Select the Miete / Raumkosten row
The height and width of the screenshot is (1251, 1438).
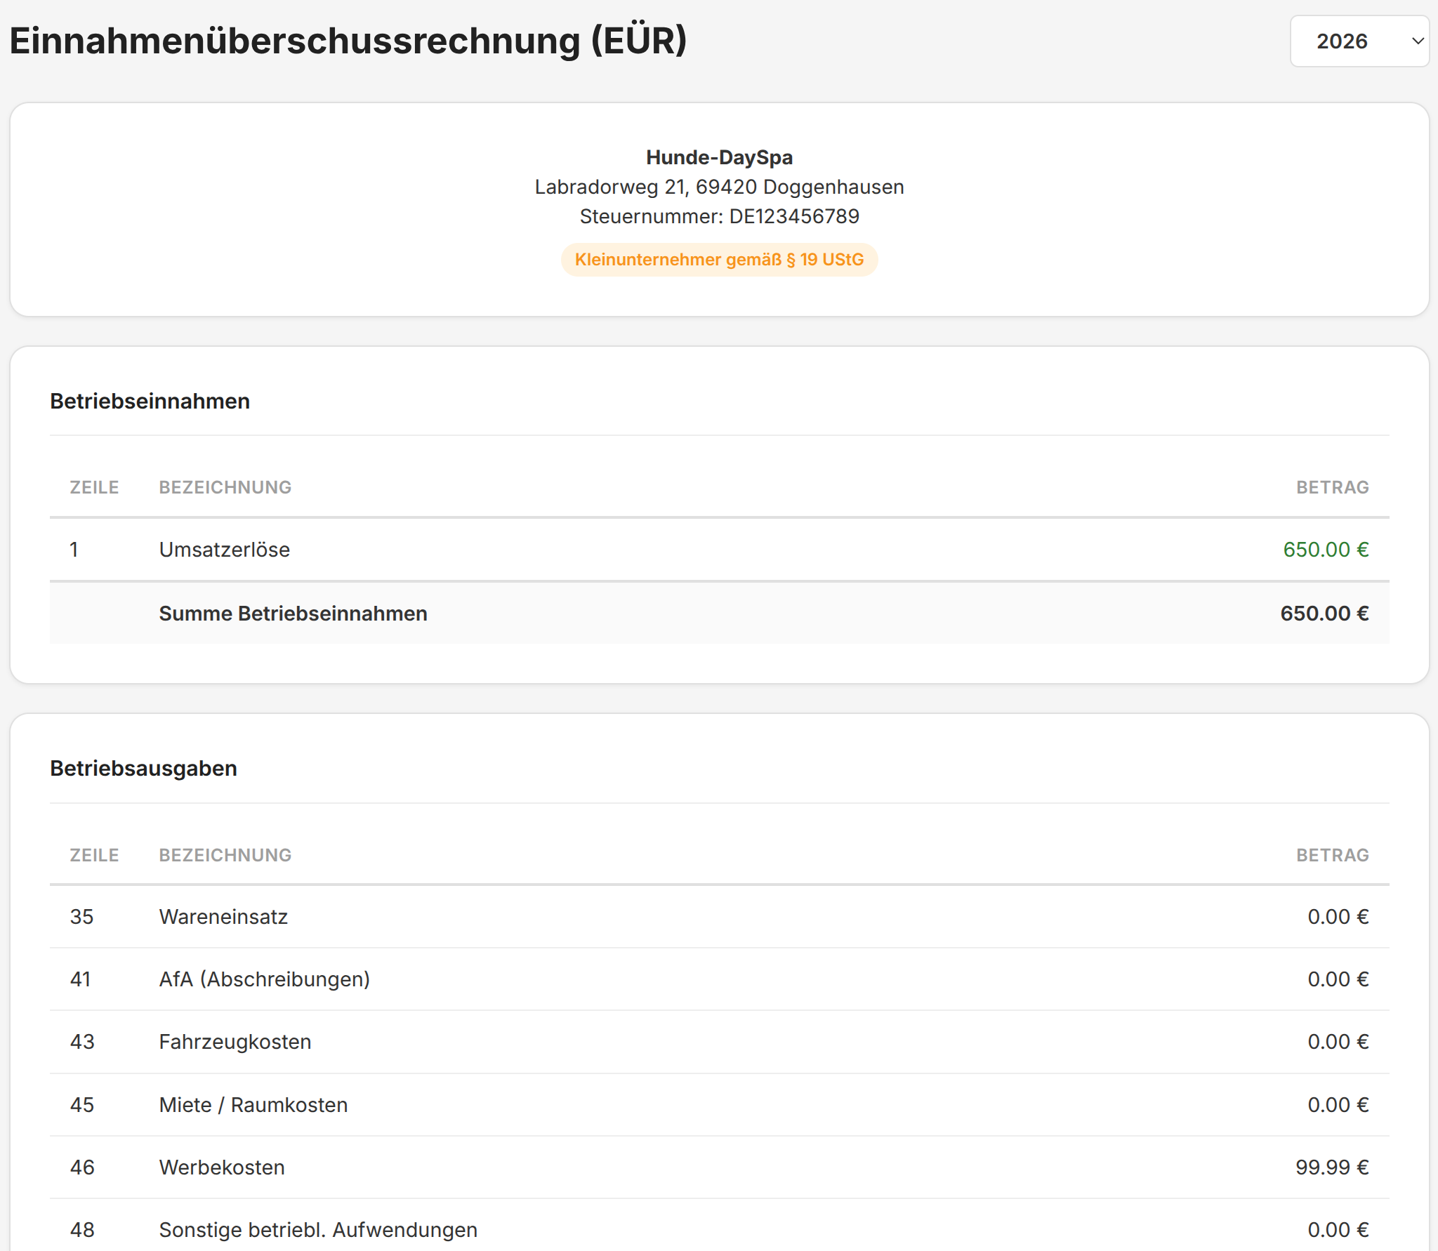point(253,1105)
